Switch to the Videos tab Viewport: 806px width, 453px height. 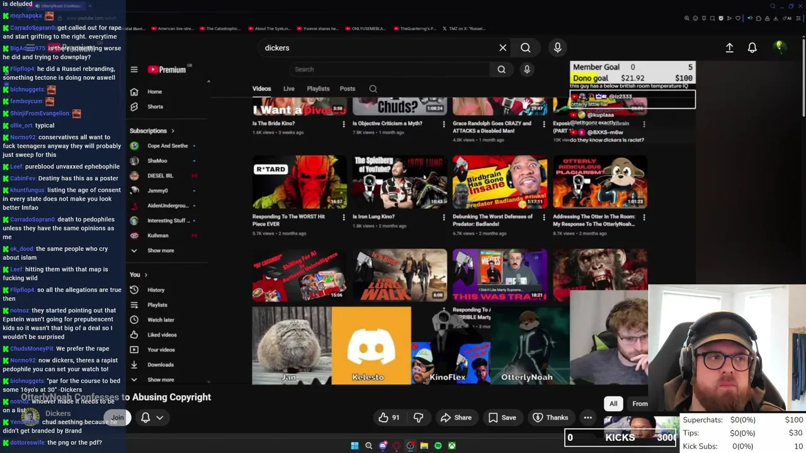(x=261, y=89)
